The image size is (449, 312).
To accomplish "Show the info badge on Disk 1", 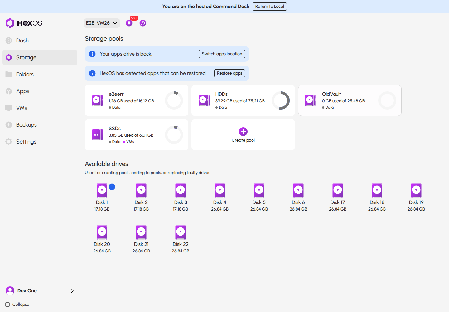I will pos(112,187).
